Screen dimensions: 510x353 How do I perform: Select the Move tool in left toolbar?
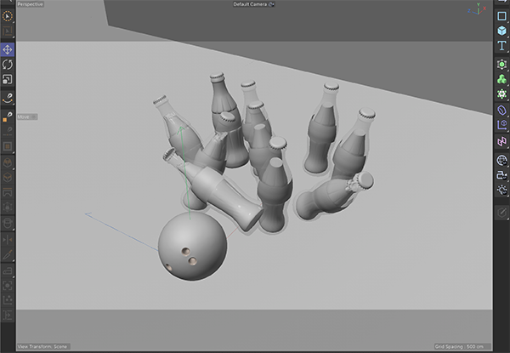(x=8, y=48)
